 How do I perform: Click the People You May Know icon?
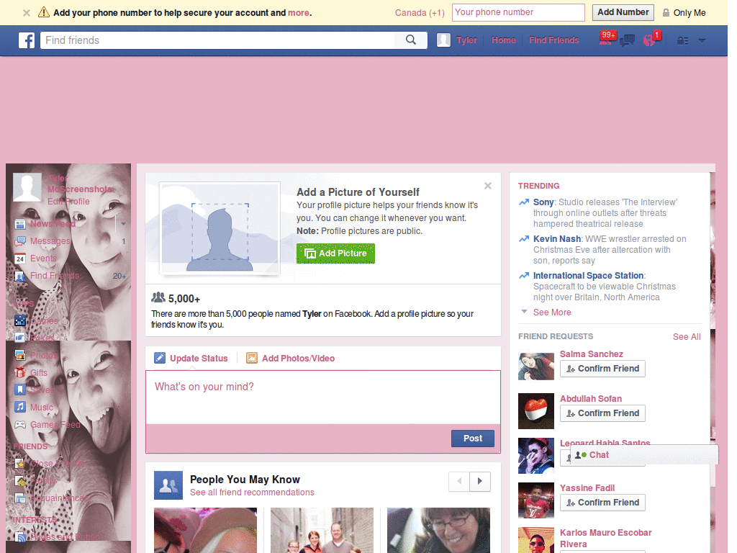click(x=168, y=485)
